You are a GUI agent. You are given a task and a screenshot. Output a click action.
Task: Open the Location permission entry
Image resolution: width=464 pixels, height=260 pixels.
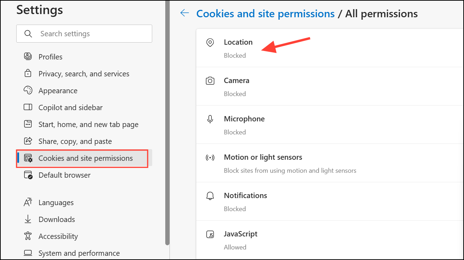pos(238,42)
